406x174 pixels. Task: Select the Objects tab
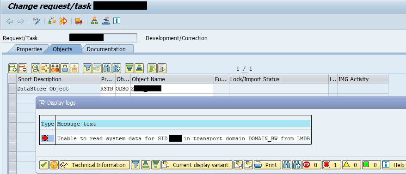point(62,49)
